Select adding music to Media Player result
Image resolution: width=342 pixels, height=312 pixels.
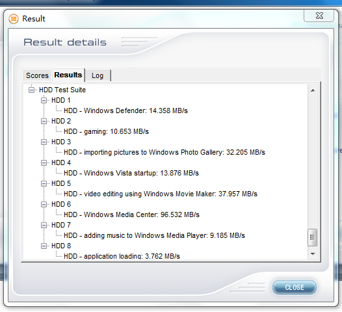pyautogui.click(x=155, y=235)
